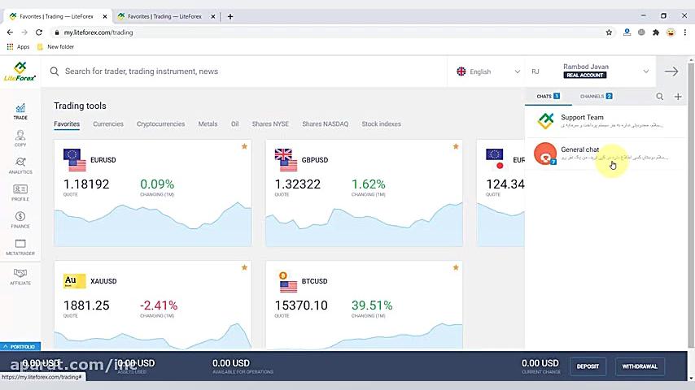Toggle the favorite star on EURUSD

(x=244, y=146)
